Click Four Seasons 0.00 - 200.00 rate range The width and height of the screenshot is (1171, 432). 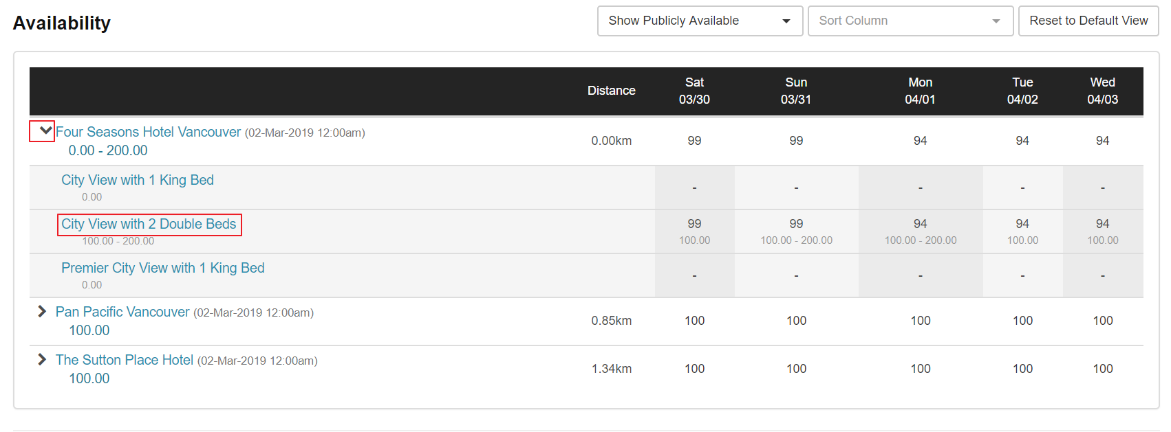pyautogui.click(x=108, y=150)
